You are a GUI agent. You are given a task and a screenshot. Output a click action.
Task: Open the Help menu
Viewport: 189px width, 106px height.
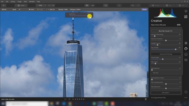coord(38,1)
